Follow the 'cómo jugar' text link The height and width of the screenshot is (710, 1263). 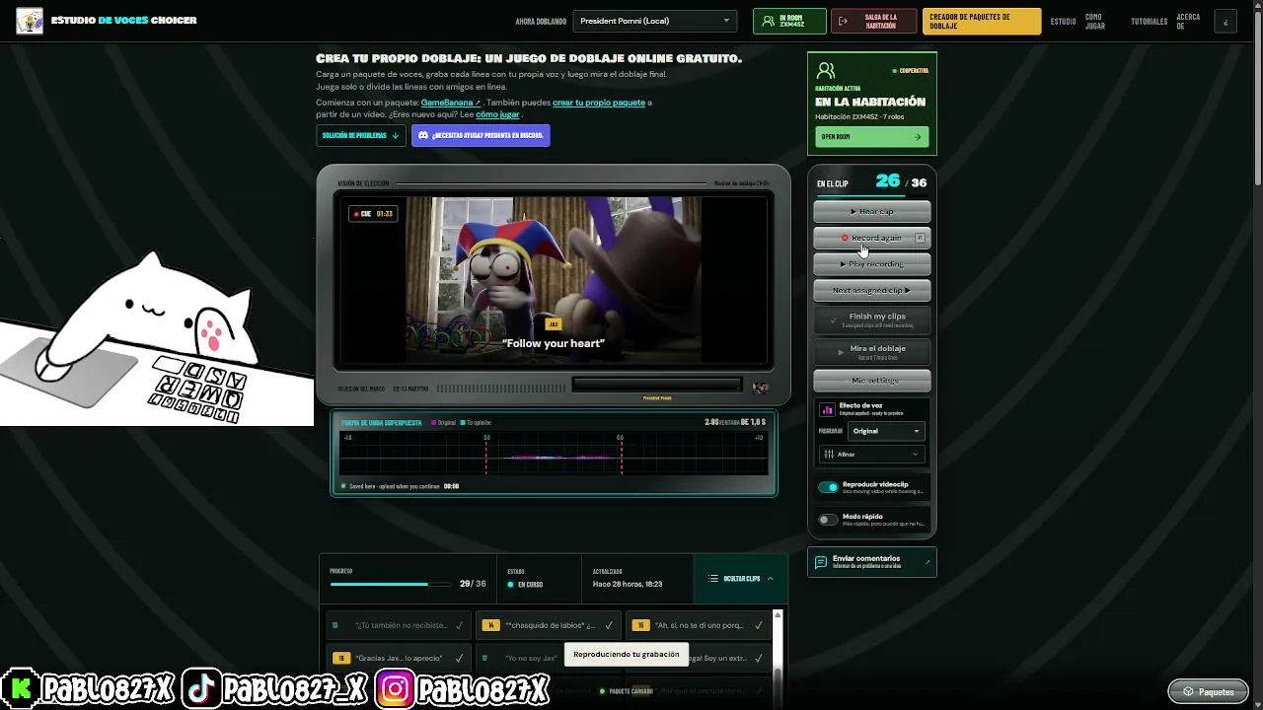(x=497, y=114)
